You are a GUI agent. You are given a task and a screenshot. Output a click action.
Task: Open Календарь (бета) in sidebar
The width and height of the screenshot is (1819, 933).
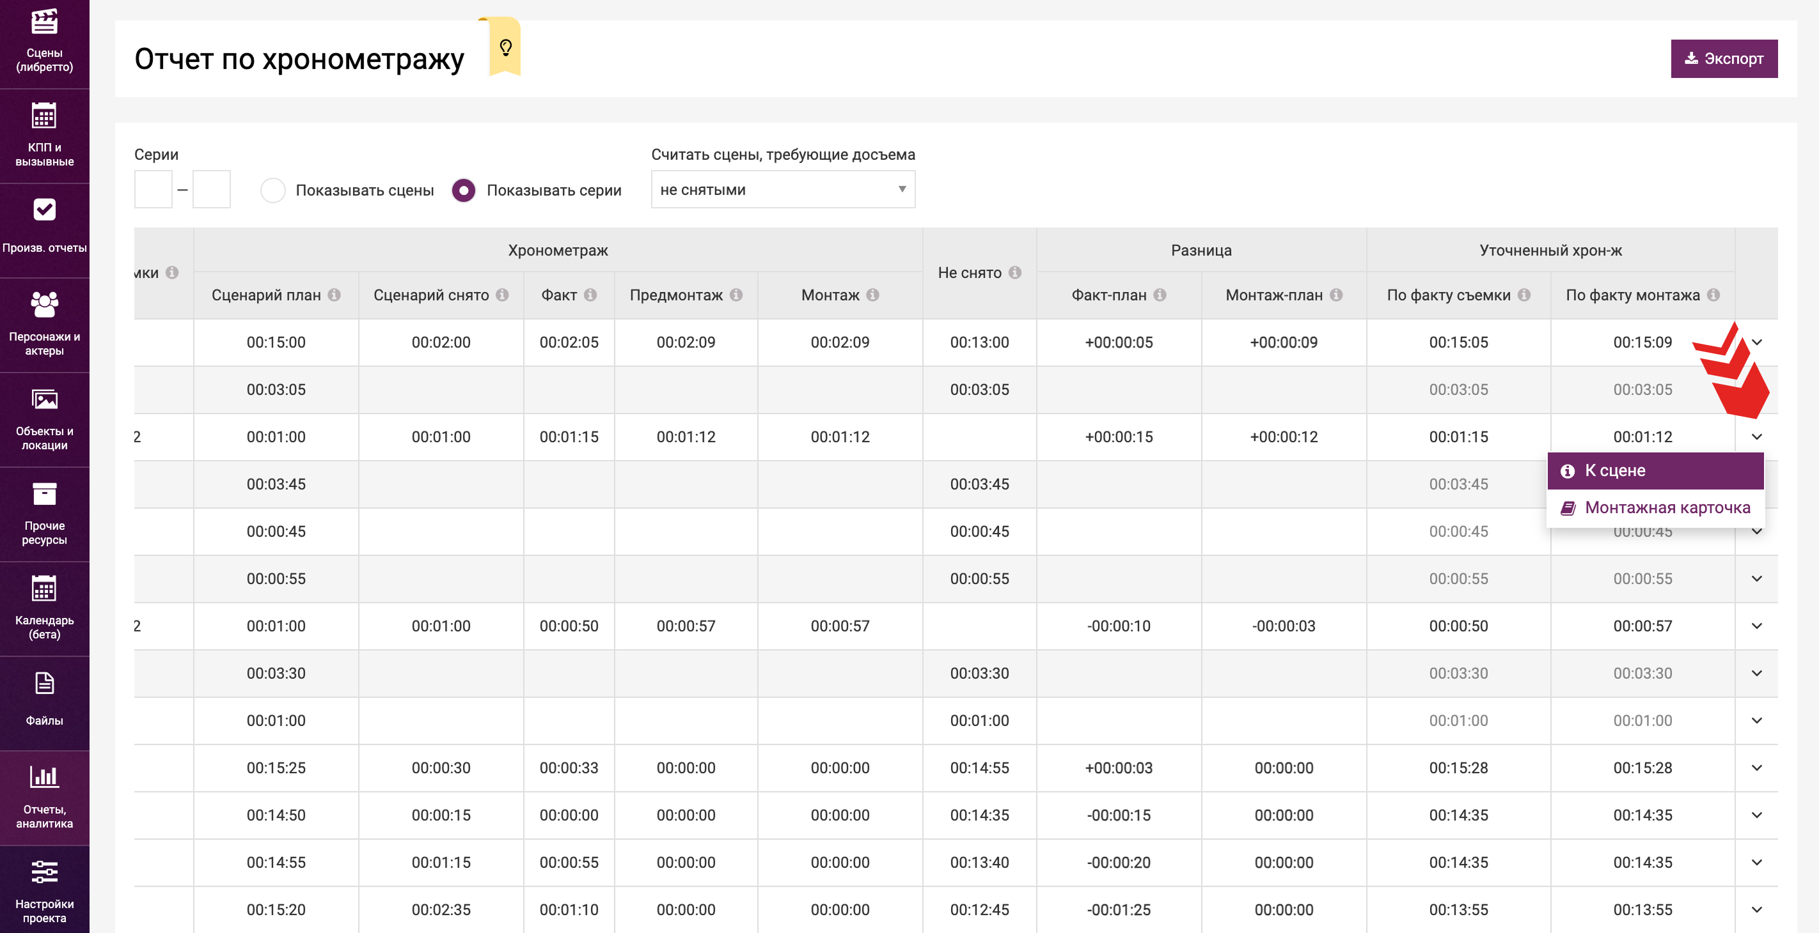pos(43,608)
